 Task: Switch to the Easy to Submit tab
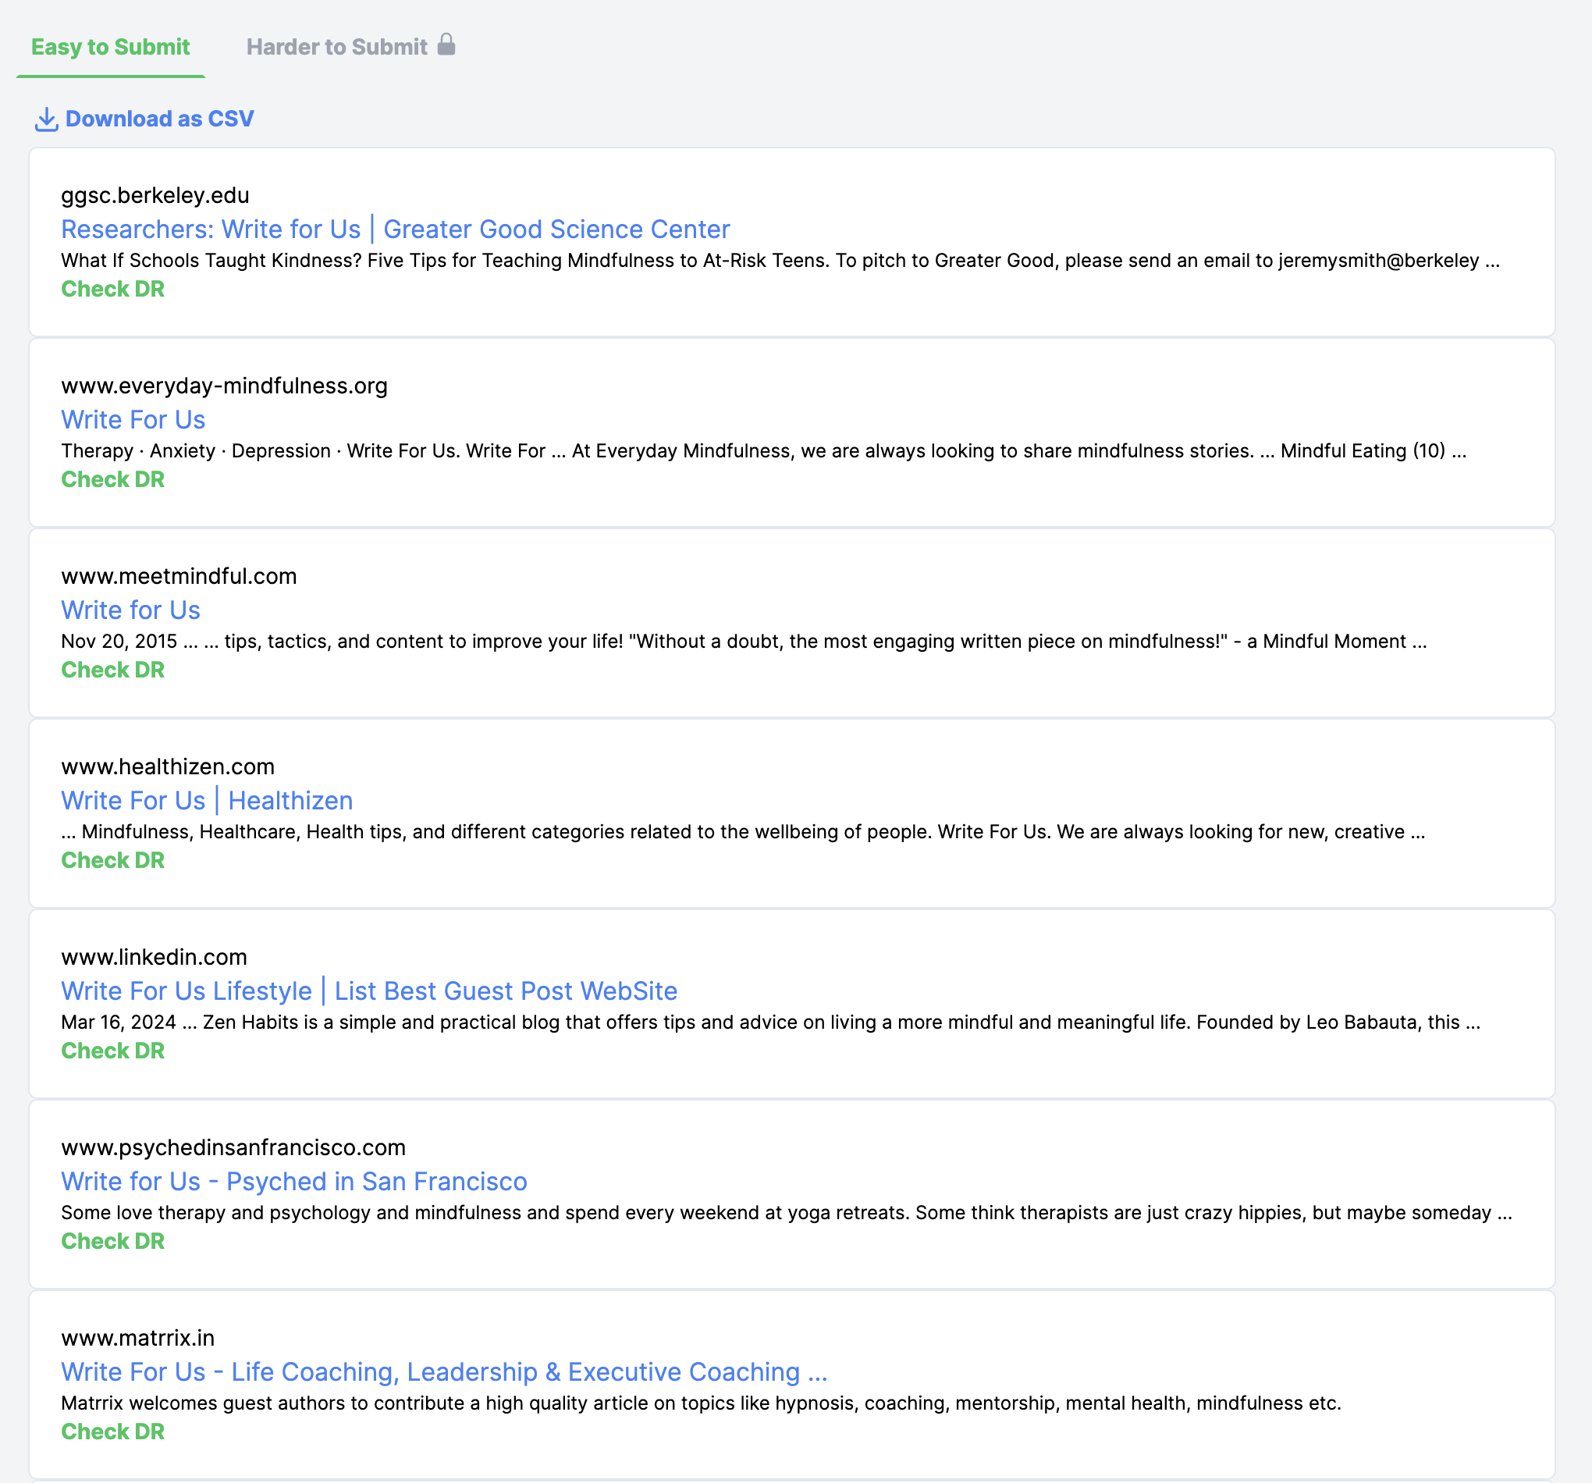coord(111,48)
